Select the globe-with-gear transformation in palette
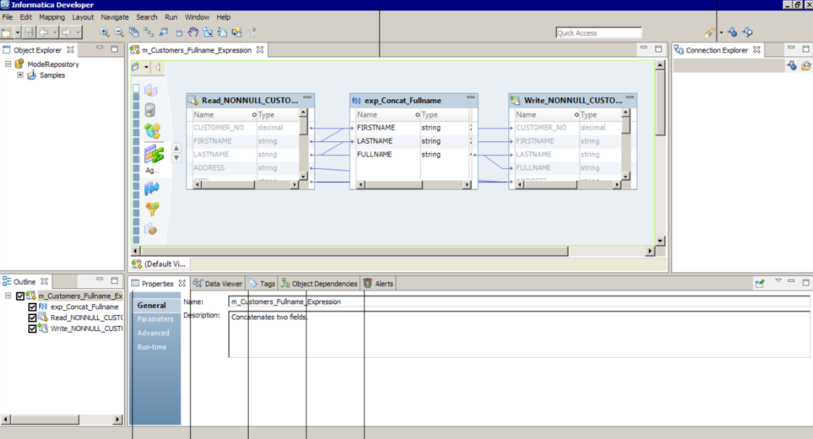Viewport: 813px width, 439px height. (152, 130)
